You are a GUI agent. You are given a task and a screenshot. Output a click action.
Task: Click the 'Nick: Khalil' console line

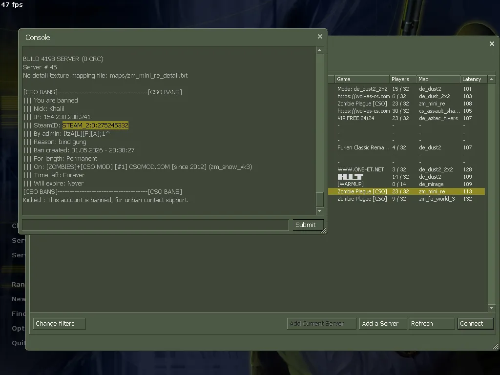[43, 109]
